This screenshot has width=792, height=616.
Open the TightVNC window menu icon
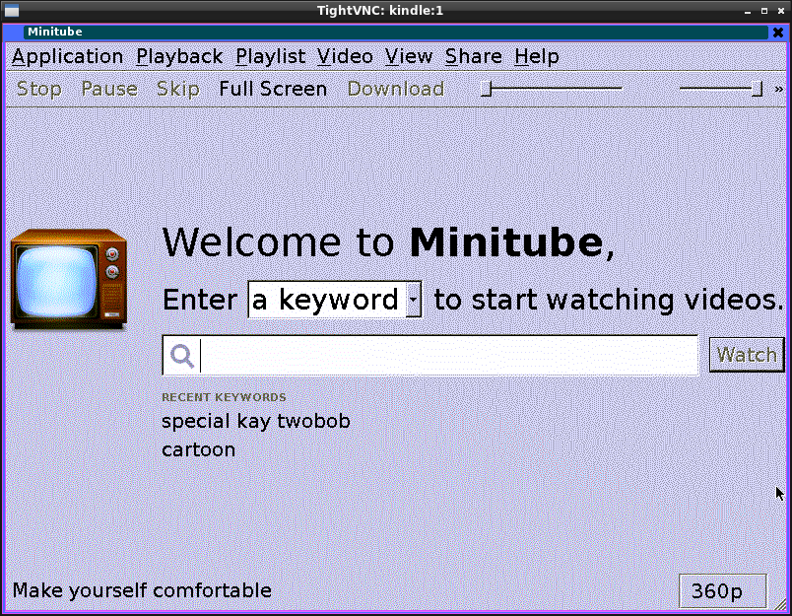click(x=12, y=10)
